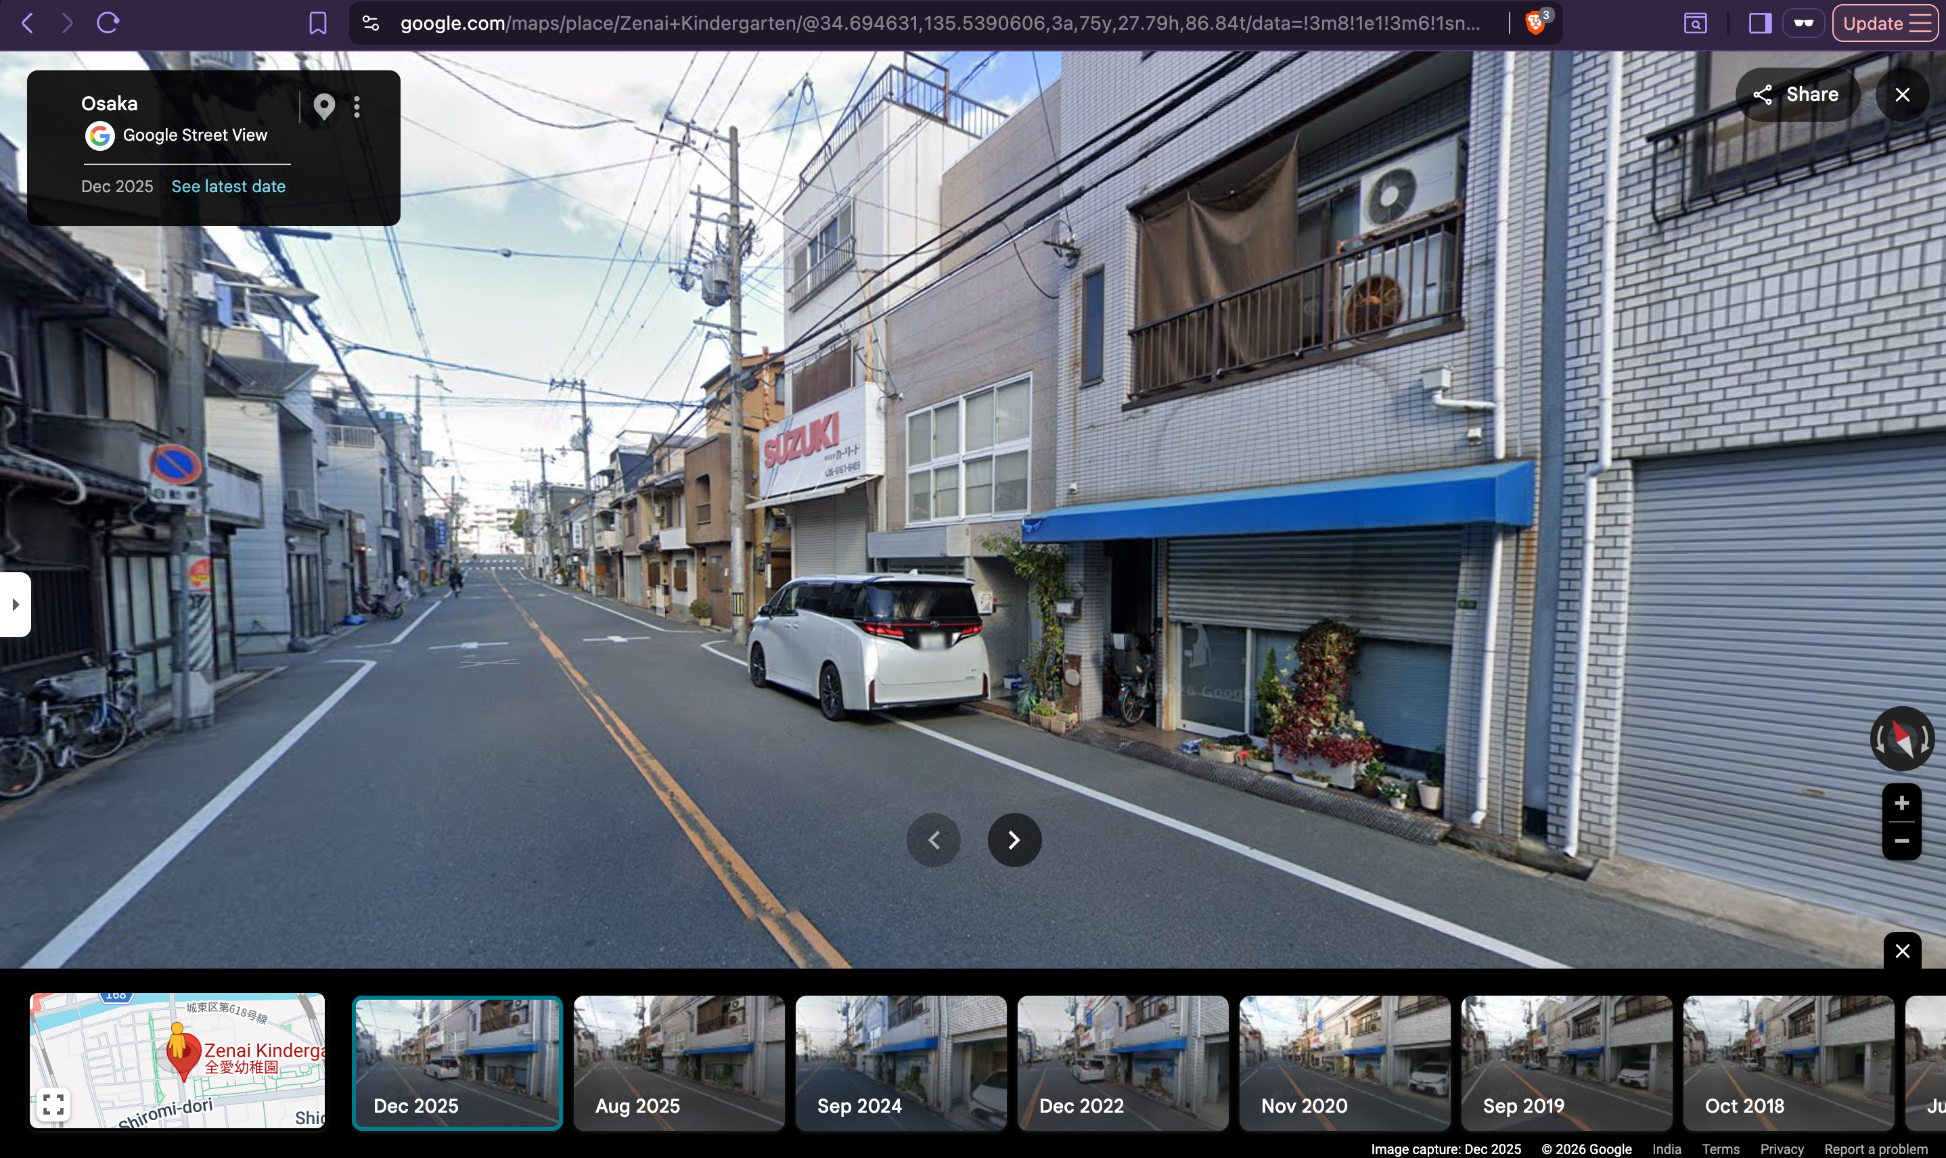Select the Dec 2025 imagery thumbnail
The width and height of the screenshot is (1946, 1158).
point(457,1063)
